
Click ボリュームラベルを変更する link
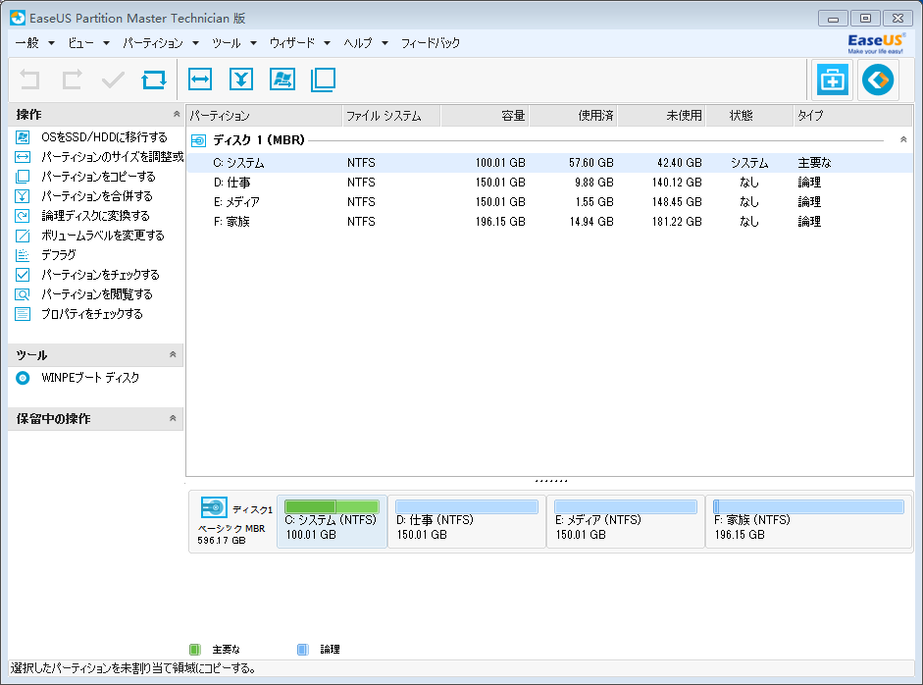102,236
